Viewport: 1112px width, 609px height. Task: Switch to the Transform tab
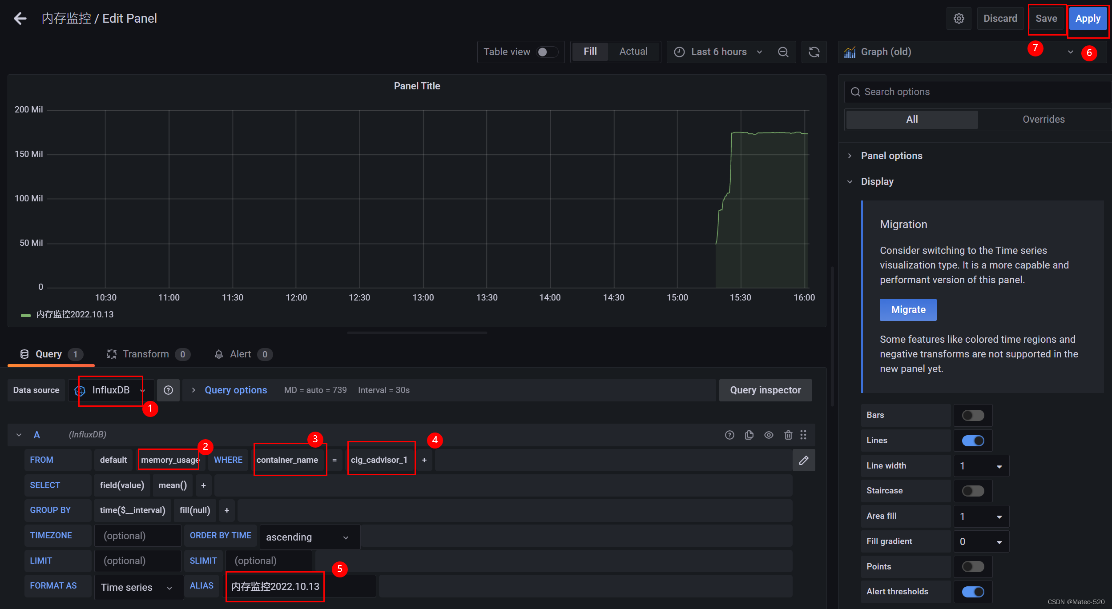[147, 354]
